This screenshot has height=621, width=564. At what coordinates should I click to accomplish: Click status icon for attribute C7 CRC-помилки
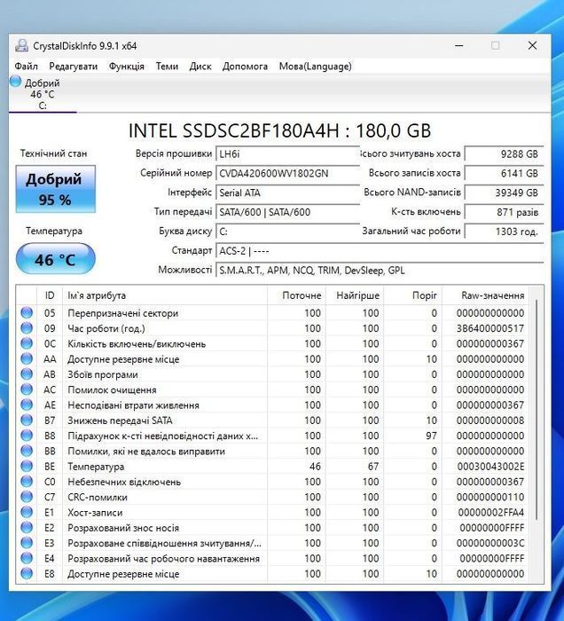[27, 497]
